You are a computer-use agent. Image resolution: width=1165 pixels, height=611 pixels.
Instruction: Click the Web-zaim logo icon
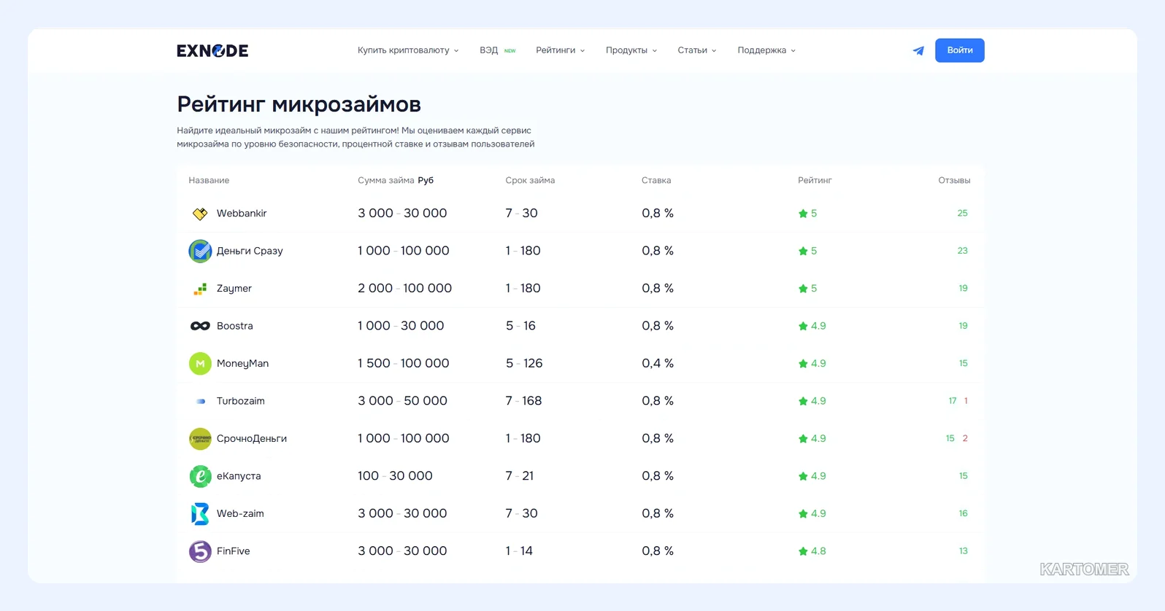200,513
